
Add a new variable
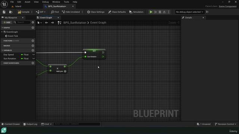33,50
